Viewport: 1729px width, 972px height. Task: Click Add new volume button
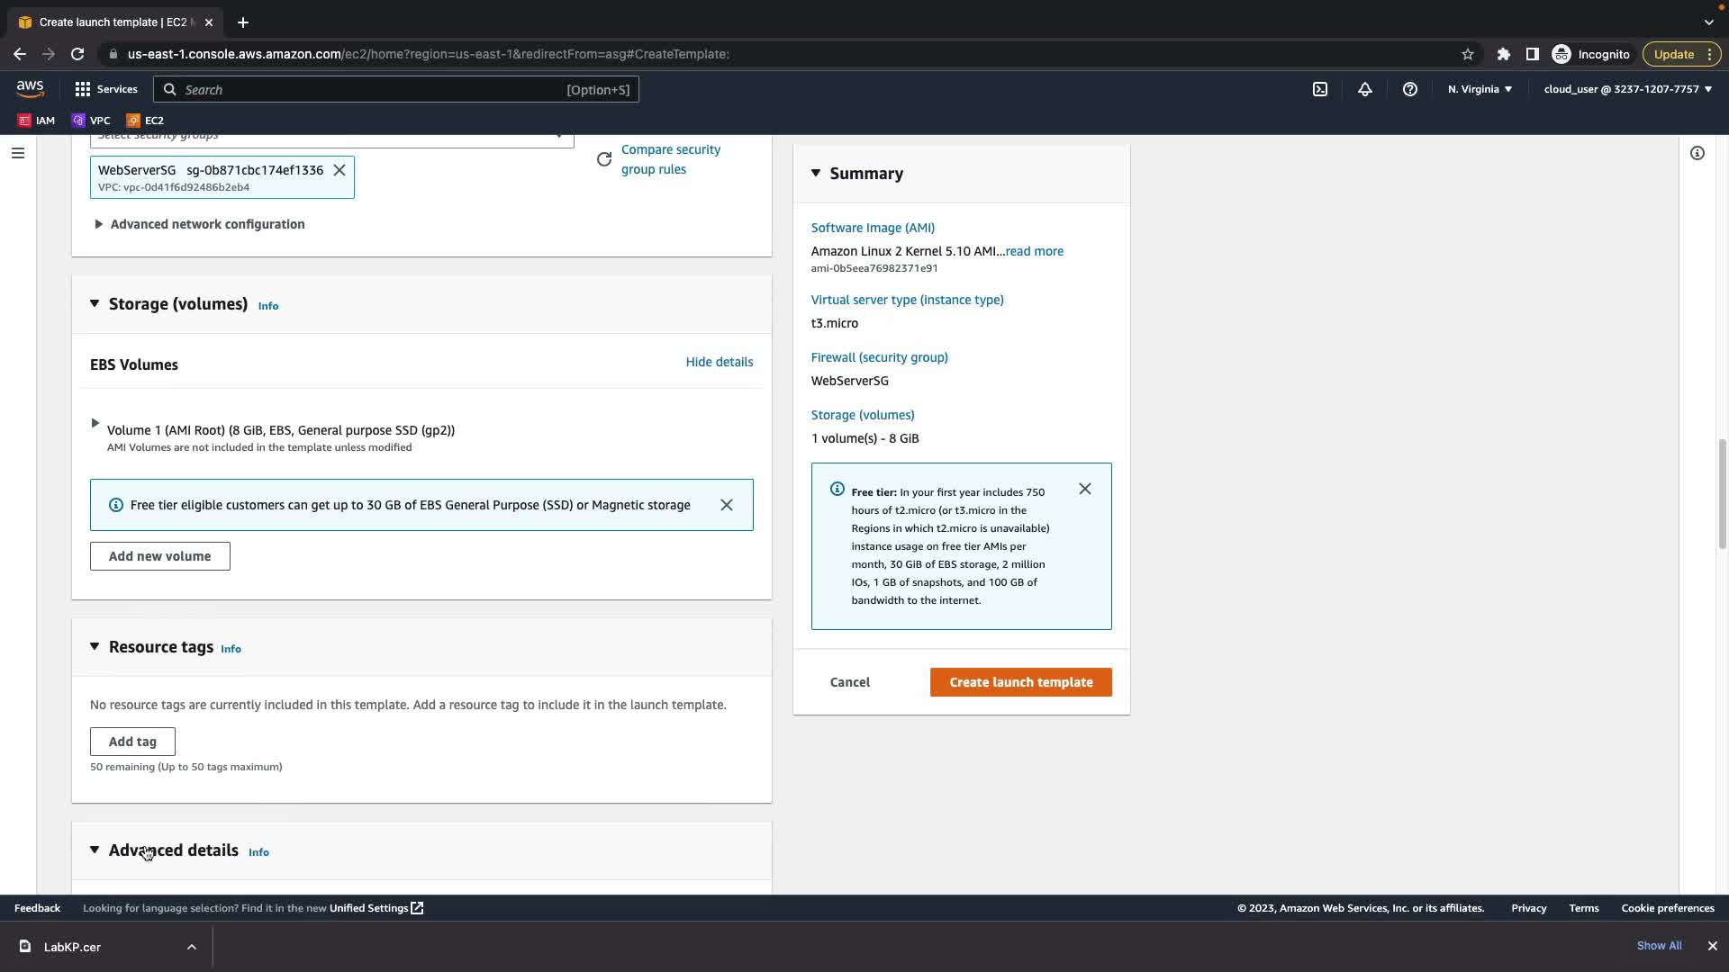[x=159, y=556]
